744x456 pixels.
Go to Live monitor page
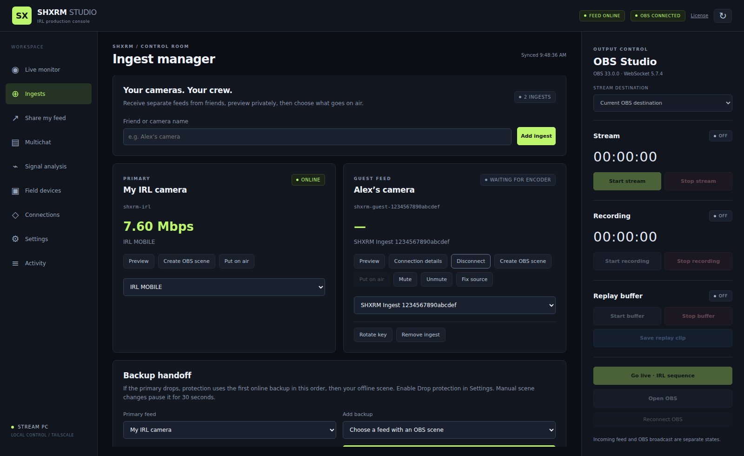48,70
